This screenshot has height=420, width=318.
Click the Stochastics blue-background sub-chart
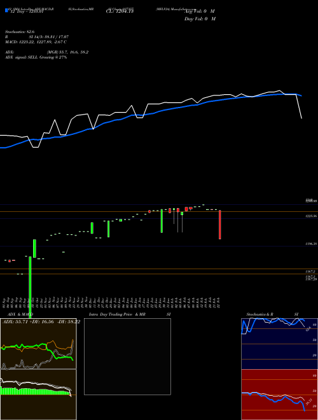tap(279, 344)
